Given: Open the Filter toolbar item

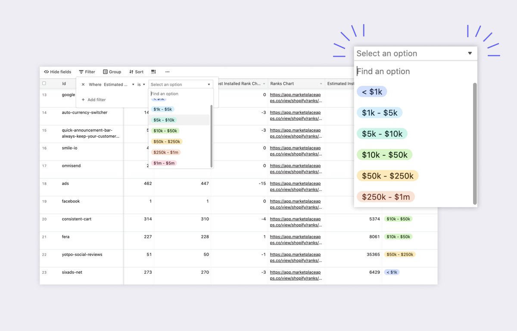Looking at the screenshot, I should [x=87, y=72].
